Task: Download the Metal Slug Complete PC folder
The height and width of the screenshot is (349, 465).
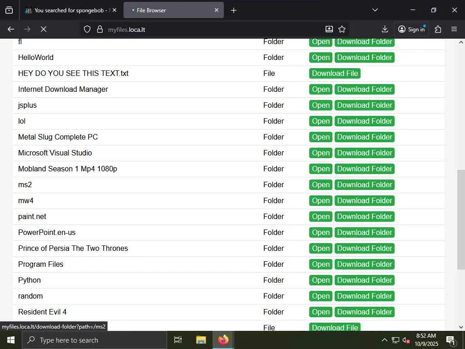Action: pos(365,137)
